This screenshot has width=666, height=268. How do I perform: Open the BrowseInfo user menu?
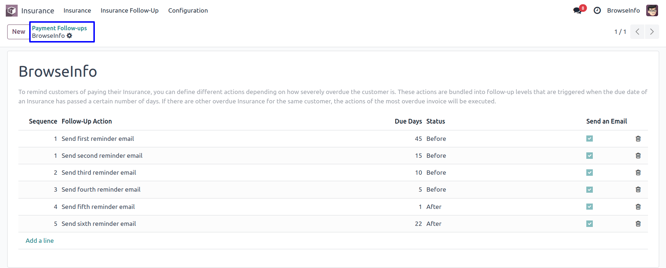623,10
